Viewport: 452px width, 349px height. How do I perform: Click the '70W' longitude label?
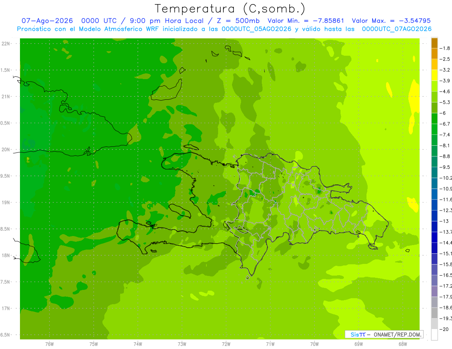(x=314, y=344)
